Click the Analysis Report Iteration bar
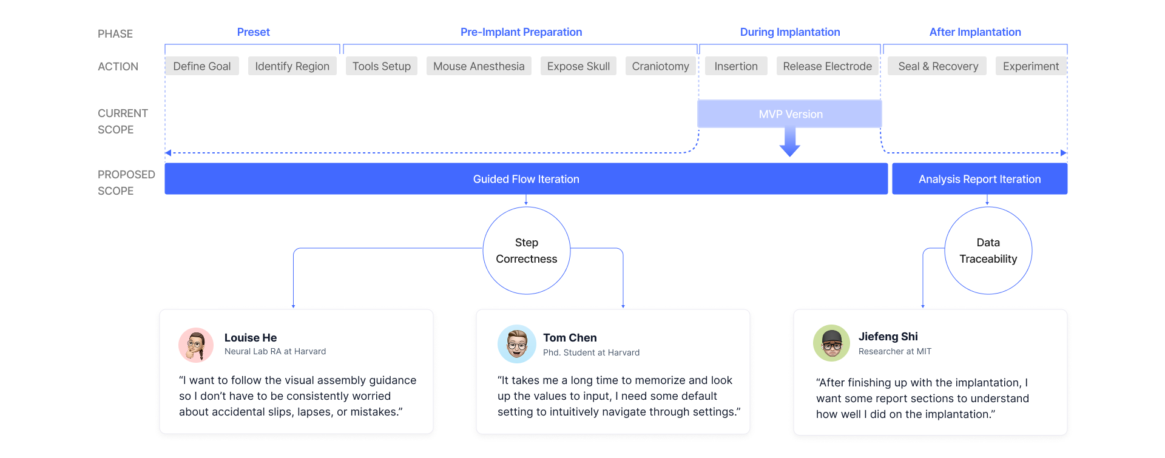Viewport: 1165px width, 458px height. 979,179
